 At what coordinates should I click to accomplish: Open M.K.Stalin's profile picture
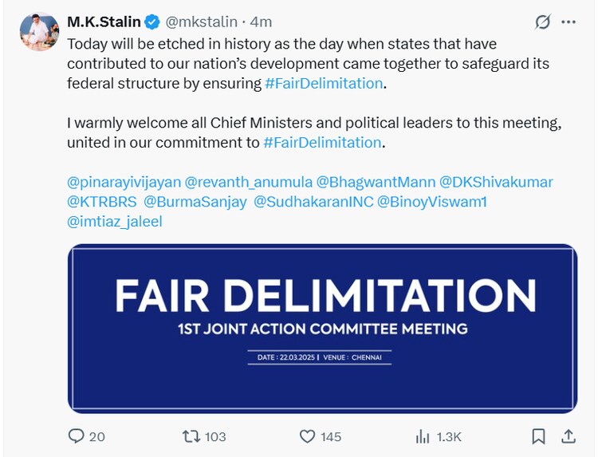tap(39, 33)
